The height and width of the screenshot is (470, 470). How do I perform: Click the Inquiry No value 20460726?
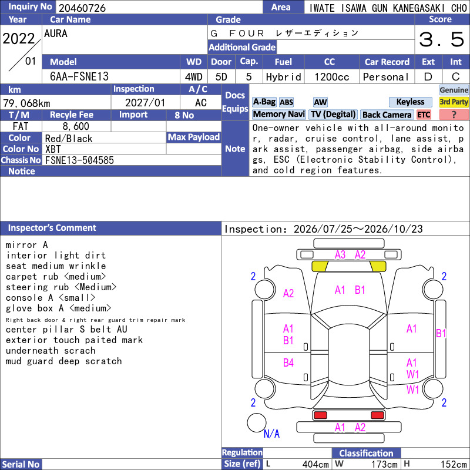82,8
